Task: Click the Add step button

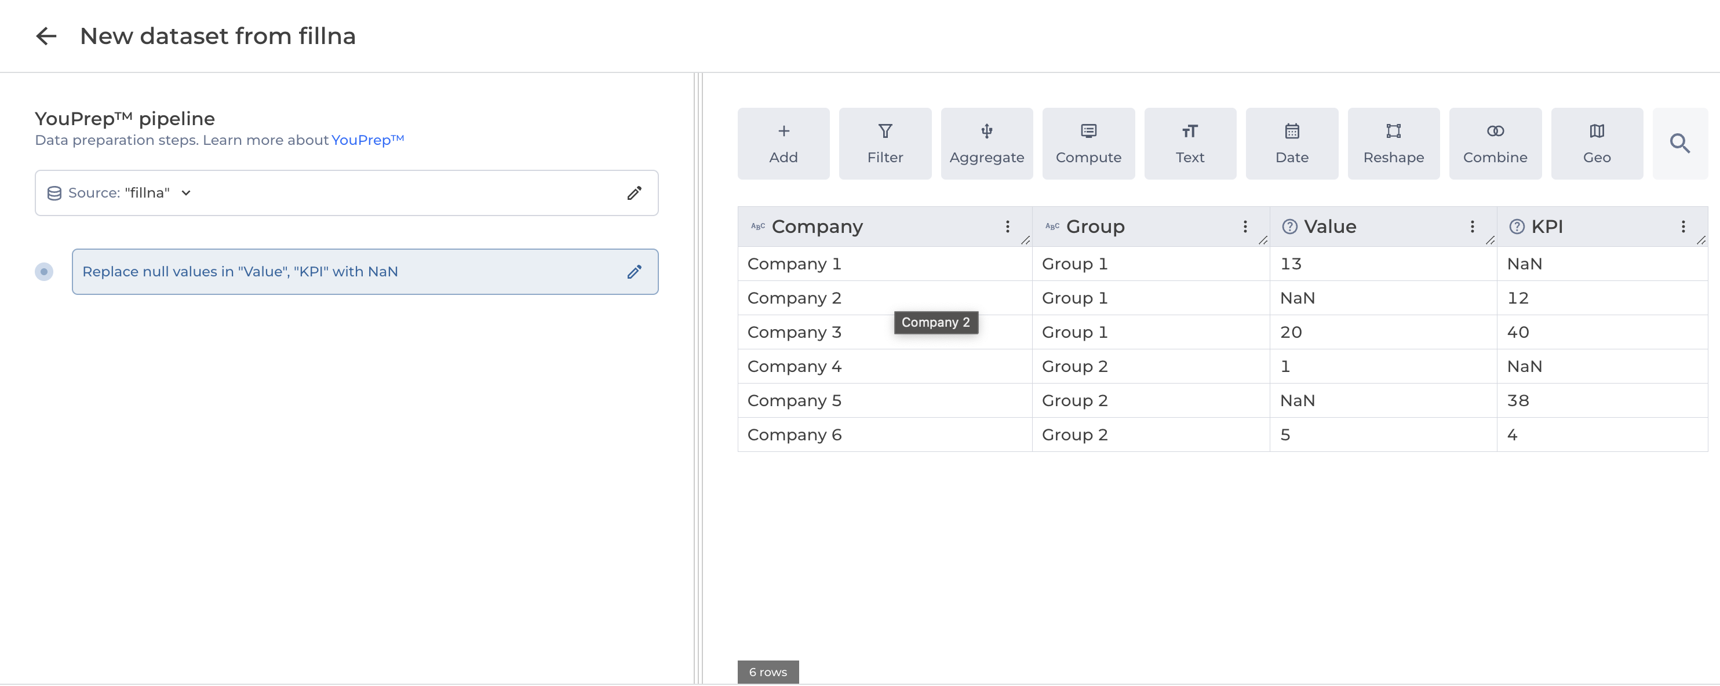Action: (784, 144)
